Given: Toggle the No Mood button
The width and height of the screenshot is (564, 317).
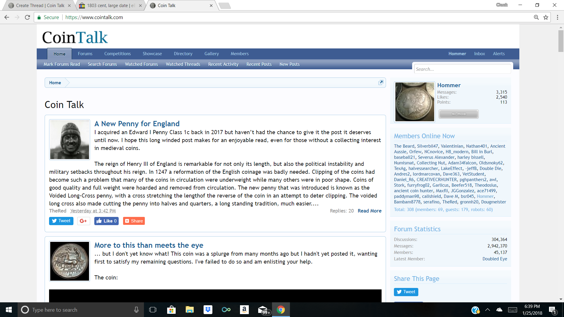Looking at the screenshot, I should tap(459, 114).
